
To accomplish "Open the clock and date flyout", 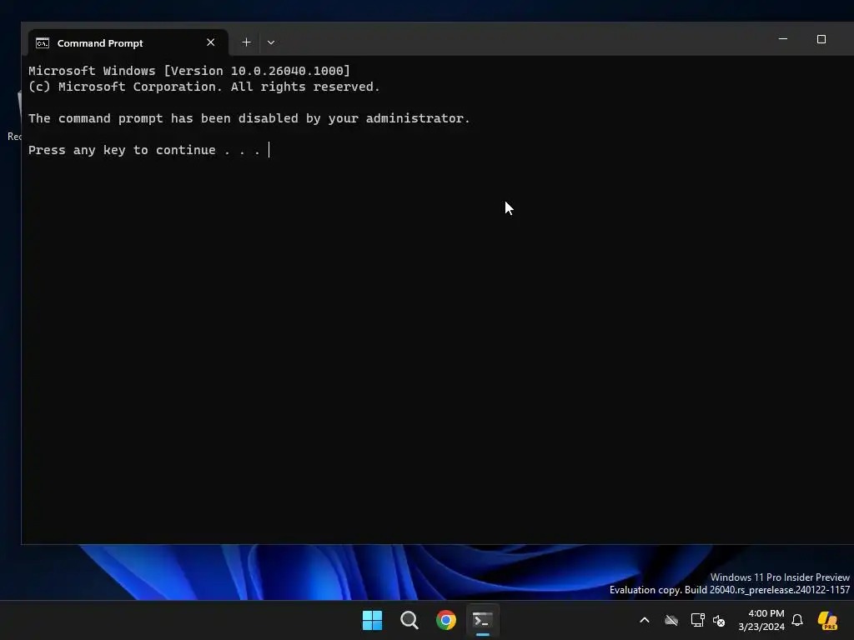I will pos(761,620).
